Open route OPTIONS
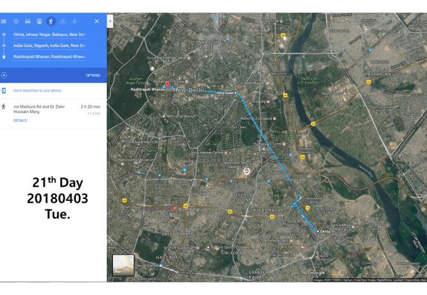 pos(93,75)
